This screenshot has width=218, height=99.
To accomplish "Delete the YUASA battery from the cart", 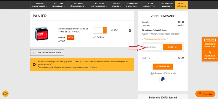I will click(130, 30).
